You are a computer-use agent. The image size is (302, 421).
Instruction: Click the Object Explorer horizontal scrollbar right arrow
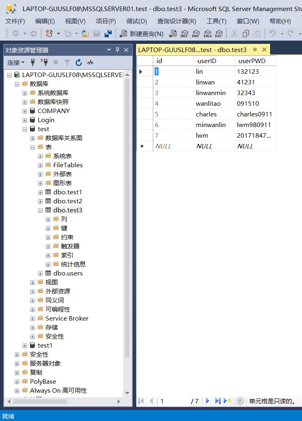(x=119, y=401)
